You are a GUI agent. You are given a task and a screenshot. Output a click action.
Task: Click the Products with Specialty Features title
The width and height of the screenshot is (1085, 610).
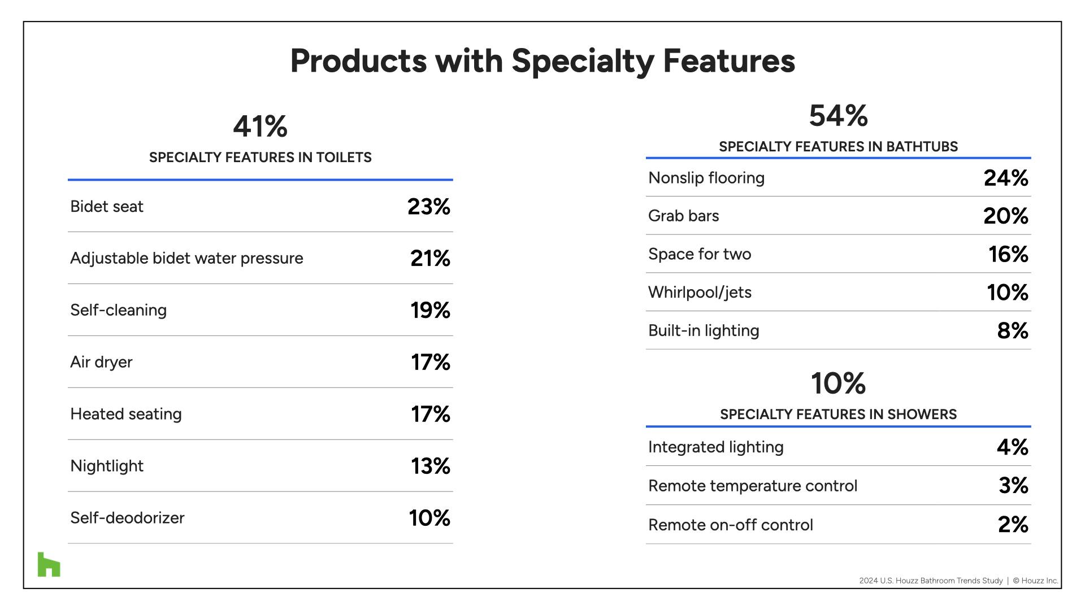coord(542,61)
